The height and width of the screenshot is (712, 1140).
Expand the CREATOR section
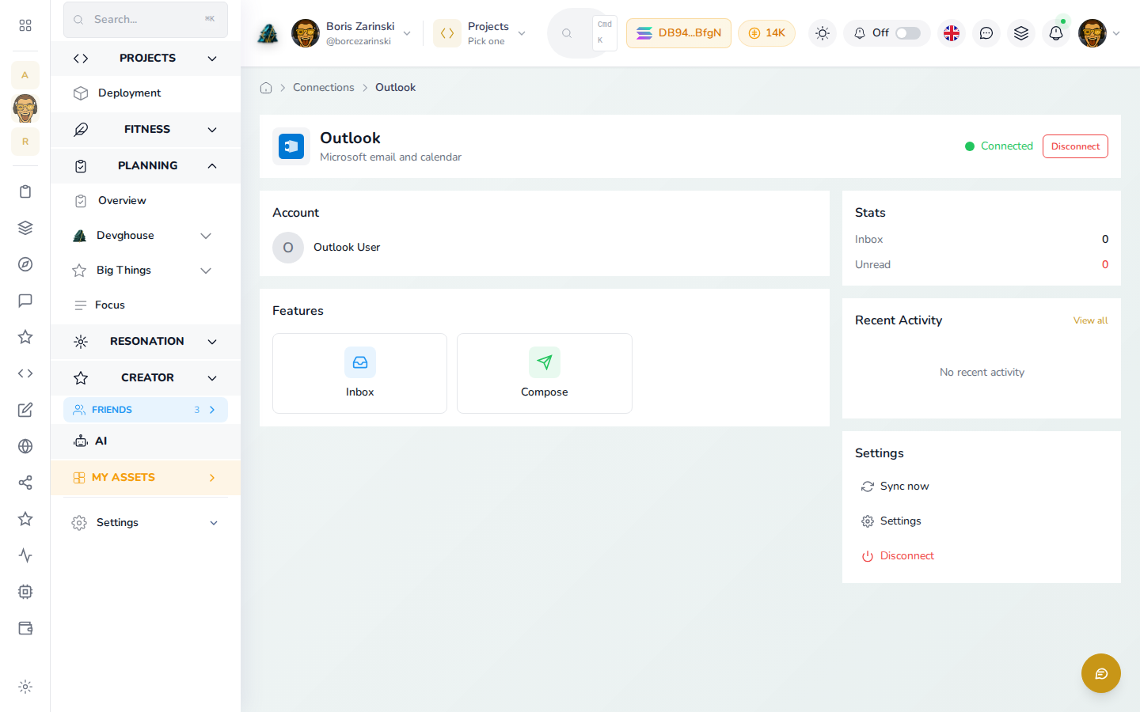click(x=146, y=378)
